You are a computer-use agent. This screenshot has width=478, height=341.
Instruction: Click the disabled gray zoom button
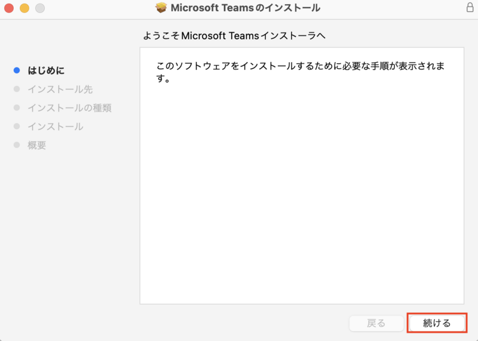click(40, 8)
